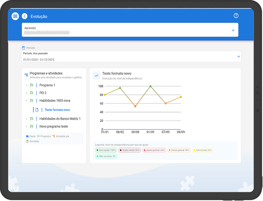
Task: Open options dots for Habilidades 1803 nova
Action: point(36,100)
